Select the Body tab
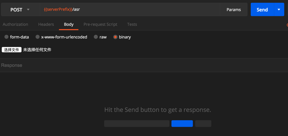Image resolution: width=288 pixels, height=136 pixels. coord(69,24)
